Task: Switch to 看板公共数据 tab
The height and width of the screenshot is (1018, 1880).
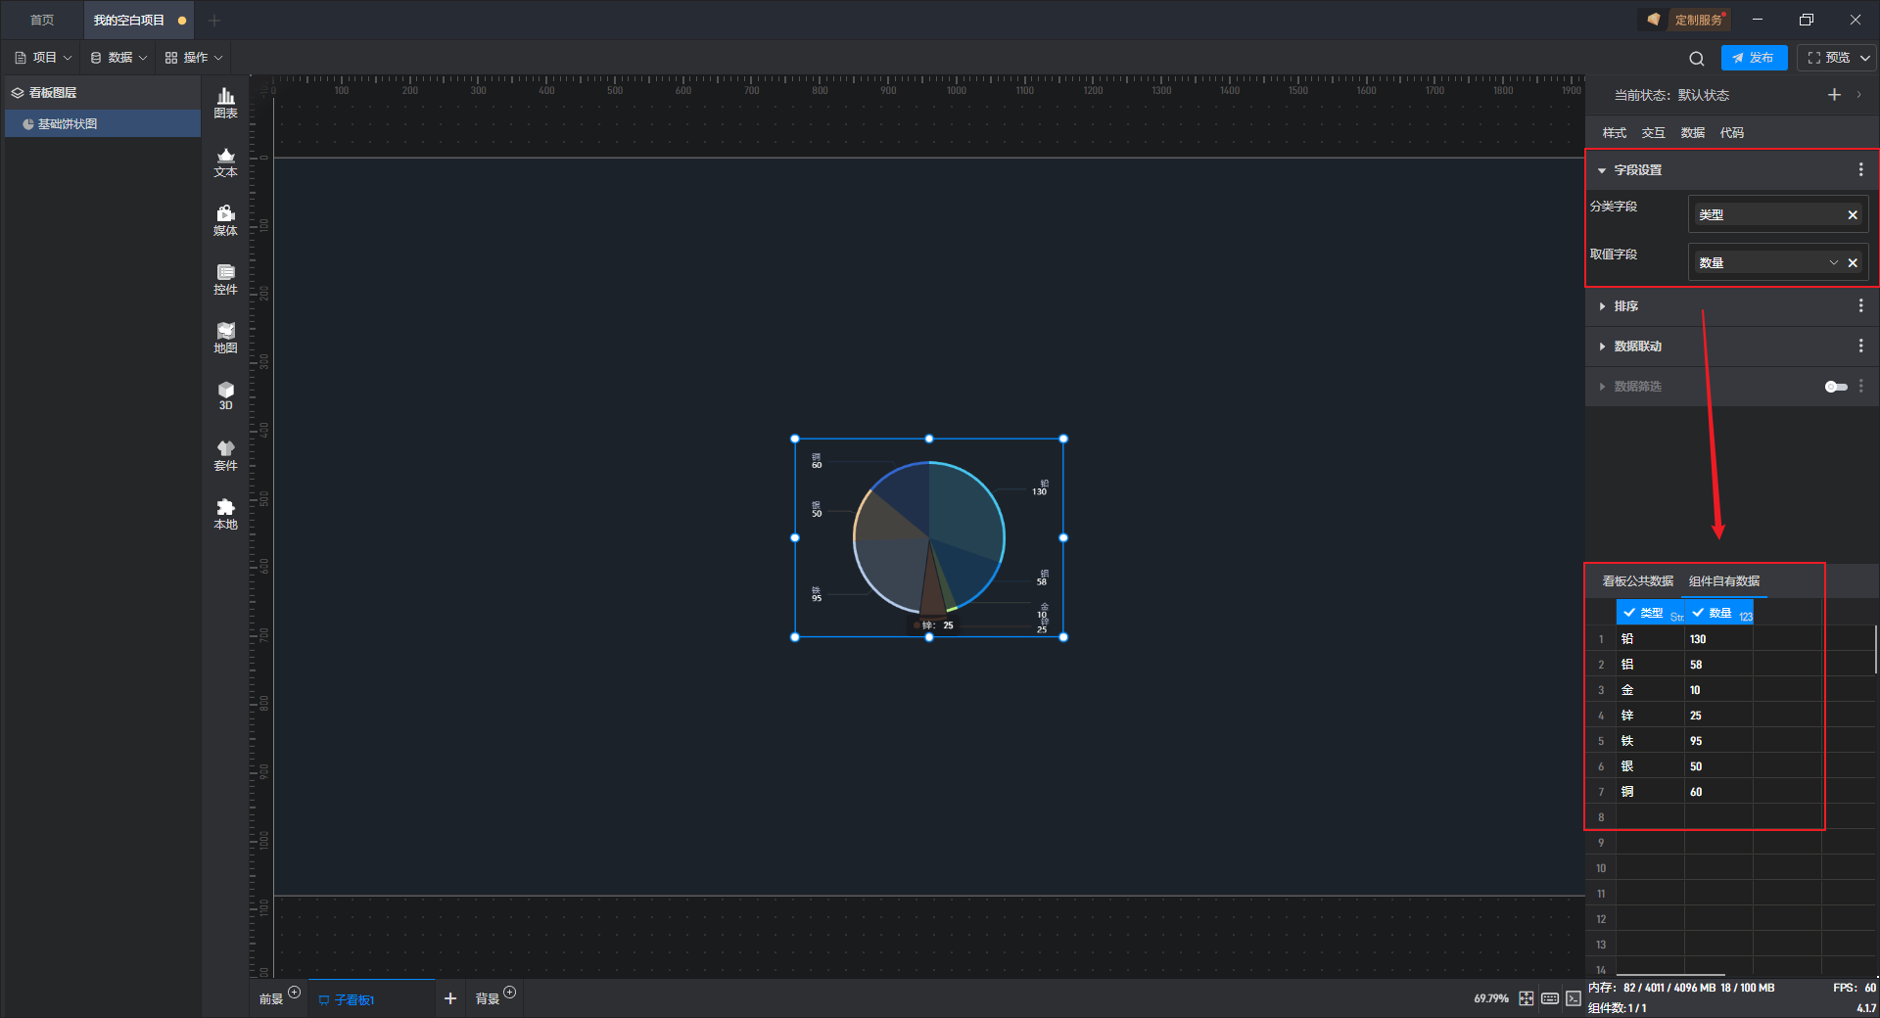Action: coord(1637,581)
